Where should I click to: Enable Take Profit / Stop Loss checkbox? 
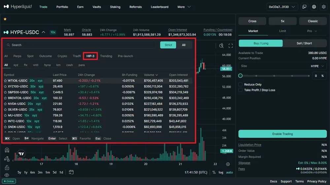[x=240, y=90]
